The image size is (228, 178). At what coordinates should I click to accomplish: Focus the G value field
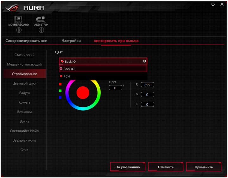point(147,95)
